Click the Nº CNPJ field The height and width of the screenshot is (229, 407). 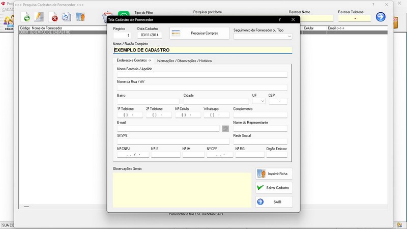(133, 155)
